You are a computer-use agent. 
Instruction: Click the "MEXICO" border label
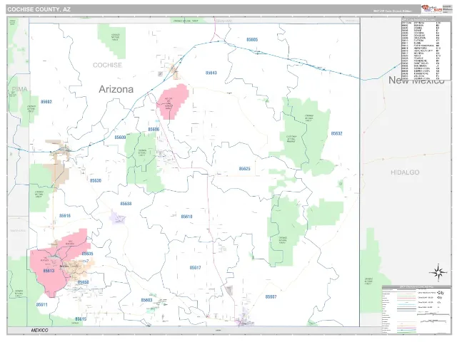[40, 331]
